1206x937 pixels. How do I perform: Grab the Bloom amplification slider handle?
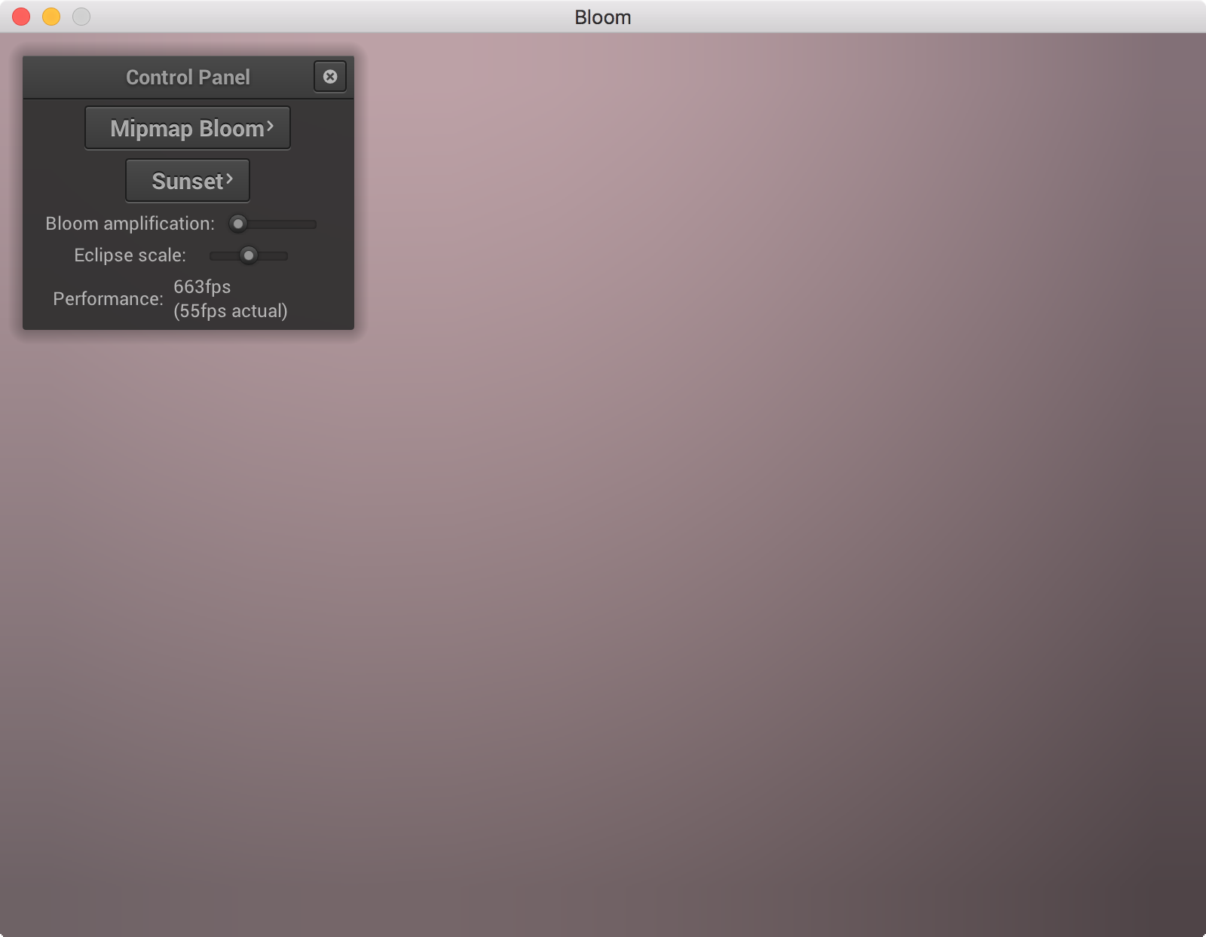(238, 224)
